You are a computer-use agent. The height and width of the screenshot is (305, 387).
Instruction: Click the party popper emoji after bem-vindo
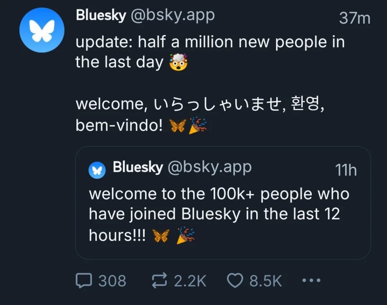coord(198,126)
